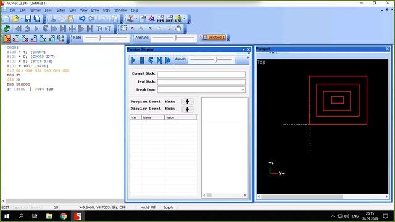Screen dimensions: 395x222
Task: Click the Open folder icon
Action: click(x=15, y=19)
